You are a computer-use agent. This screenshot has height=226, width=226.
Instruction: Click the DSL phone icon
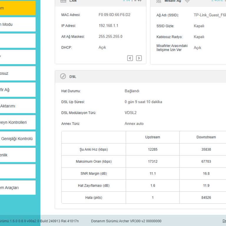(x=63, y=77)
